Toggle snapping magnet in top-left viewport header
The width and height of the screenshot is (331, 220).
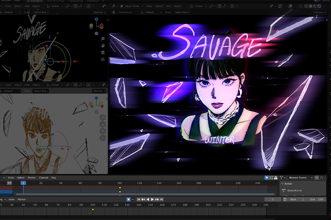(x=75, y=6)
